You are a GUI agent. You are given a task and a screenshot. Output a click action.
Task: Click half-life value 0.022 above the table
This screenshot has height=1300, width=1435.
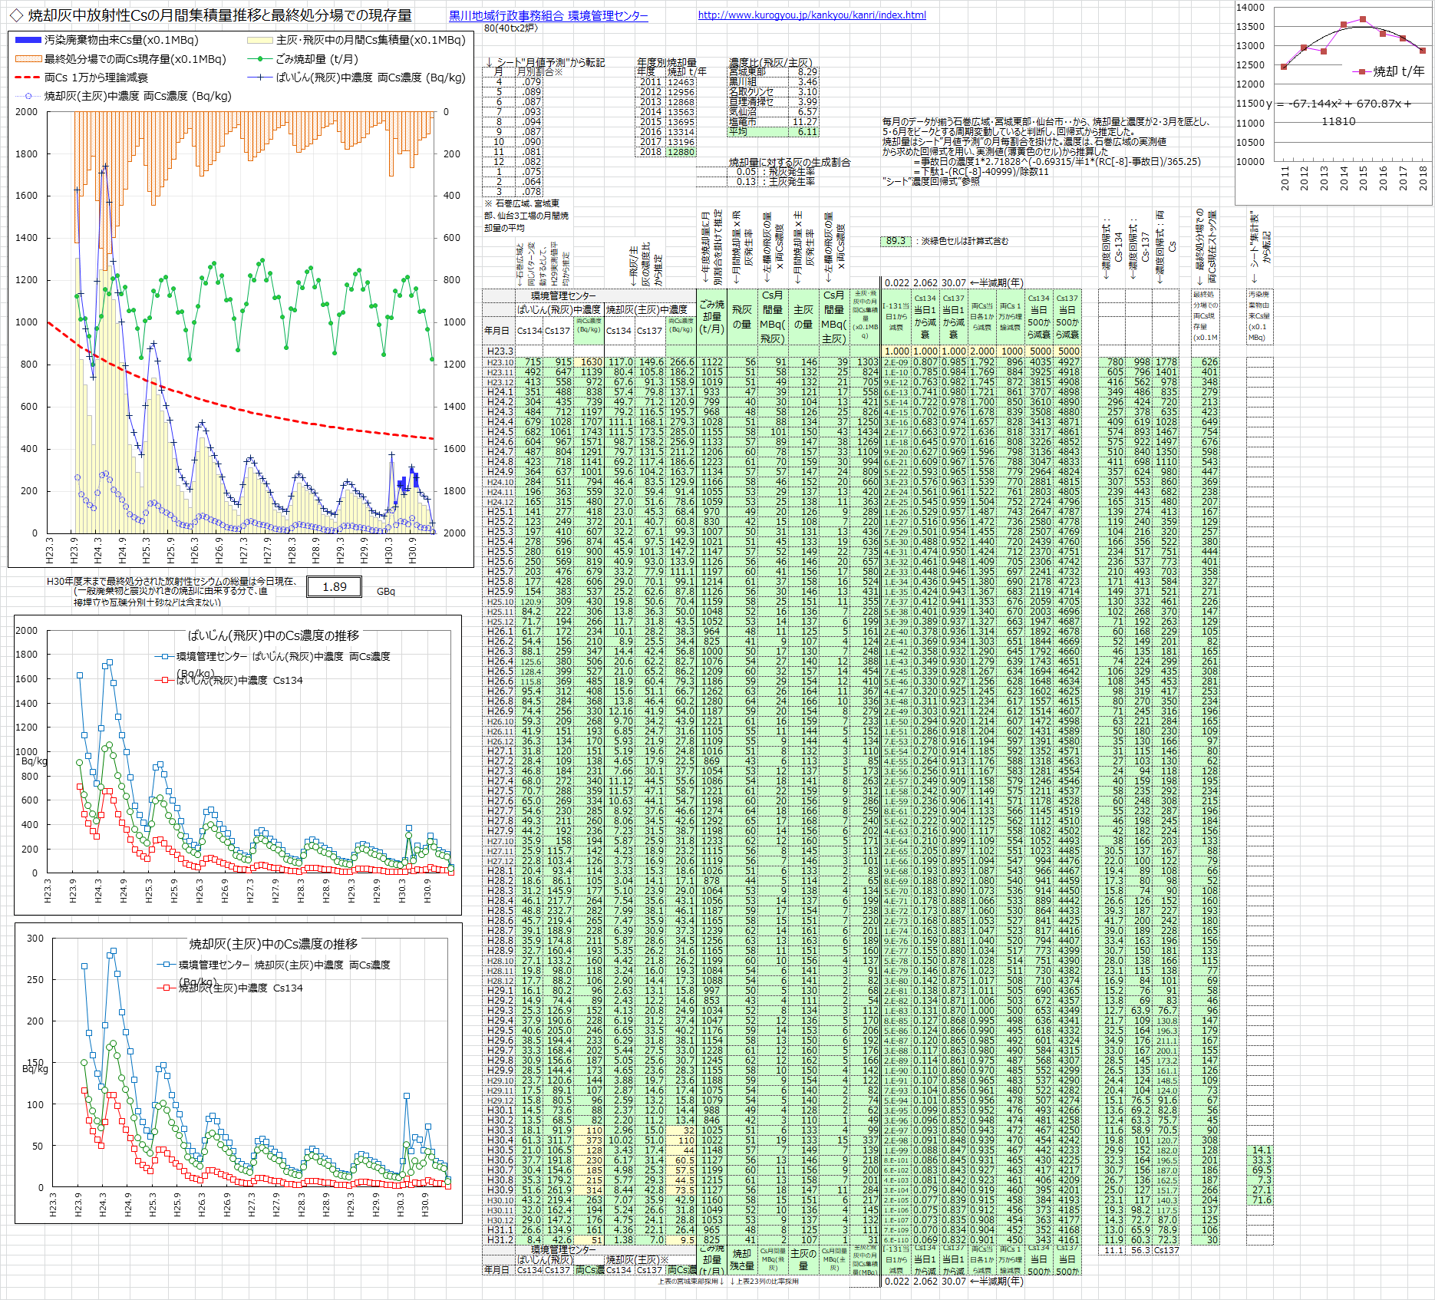[896, 283]
